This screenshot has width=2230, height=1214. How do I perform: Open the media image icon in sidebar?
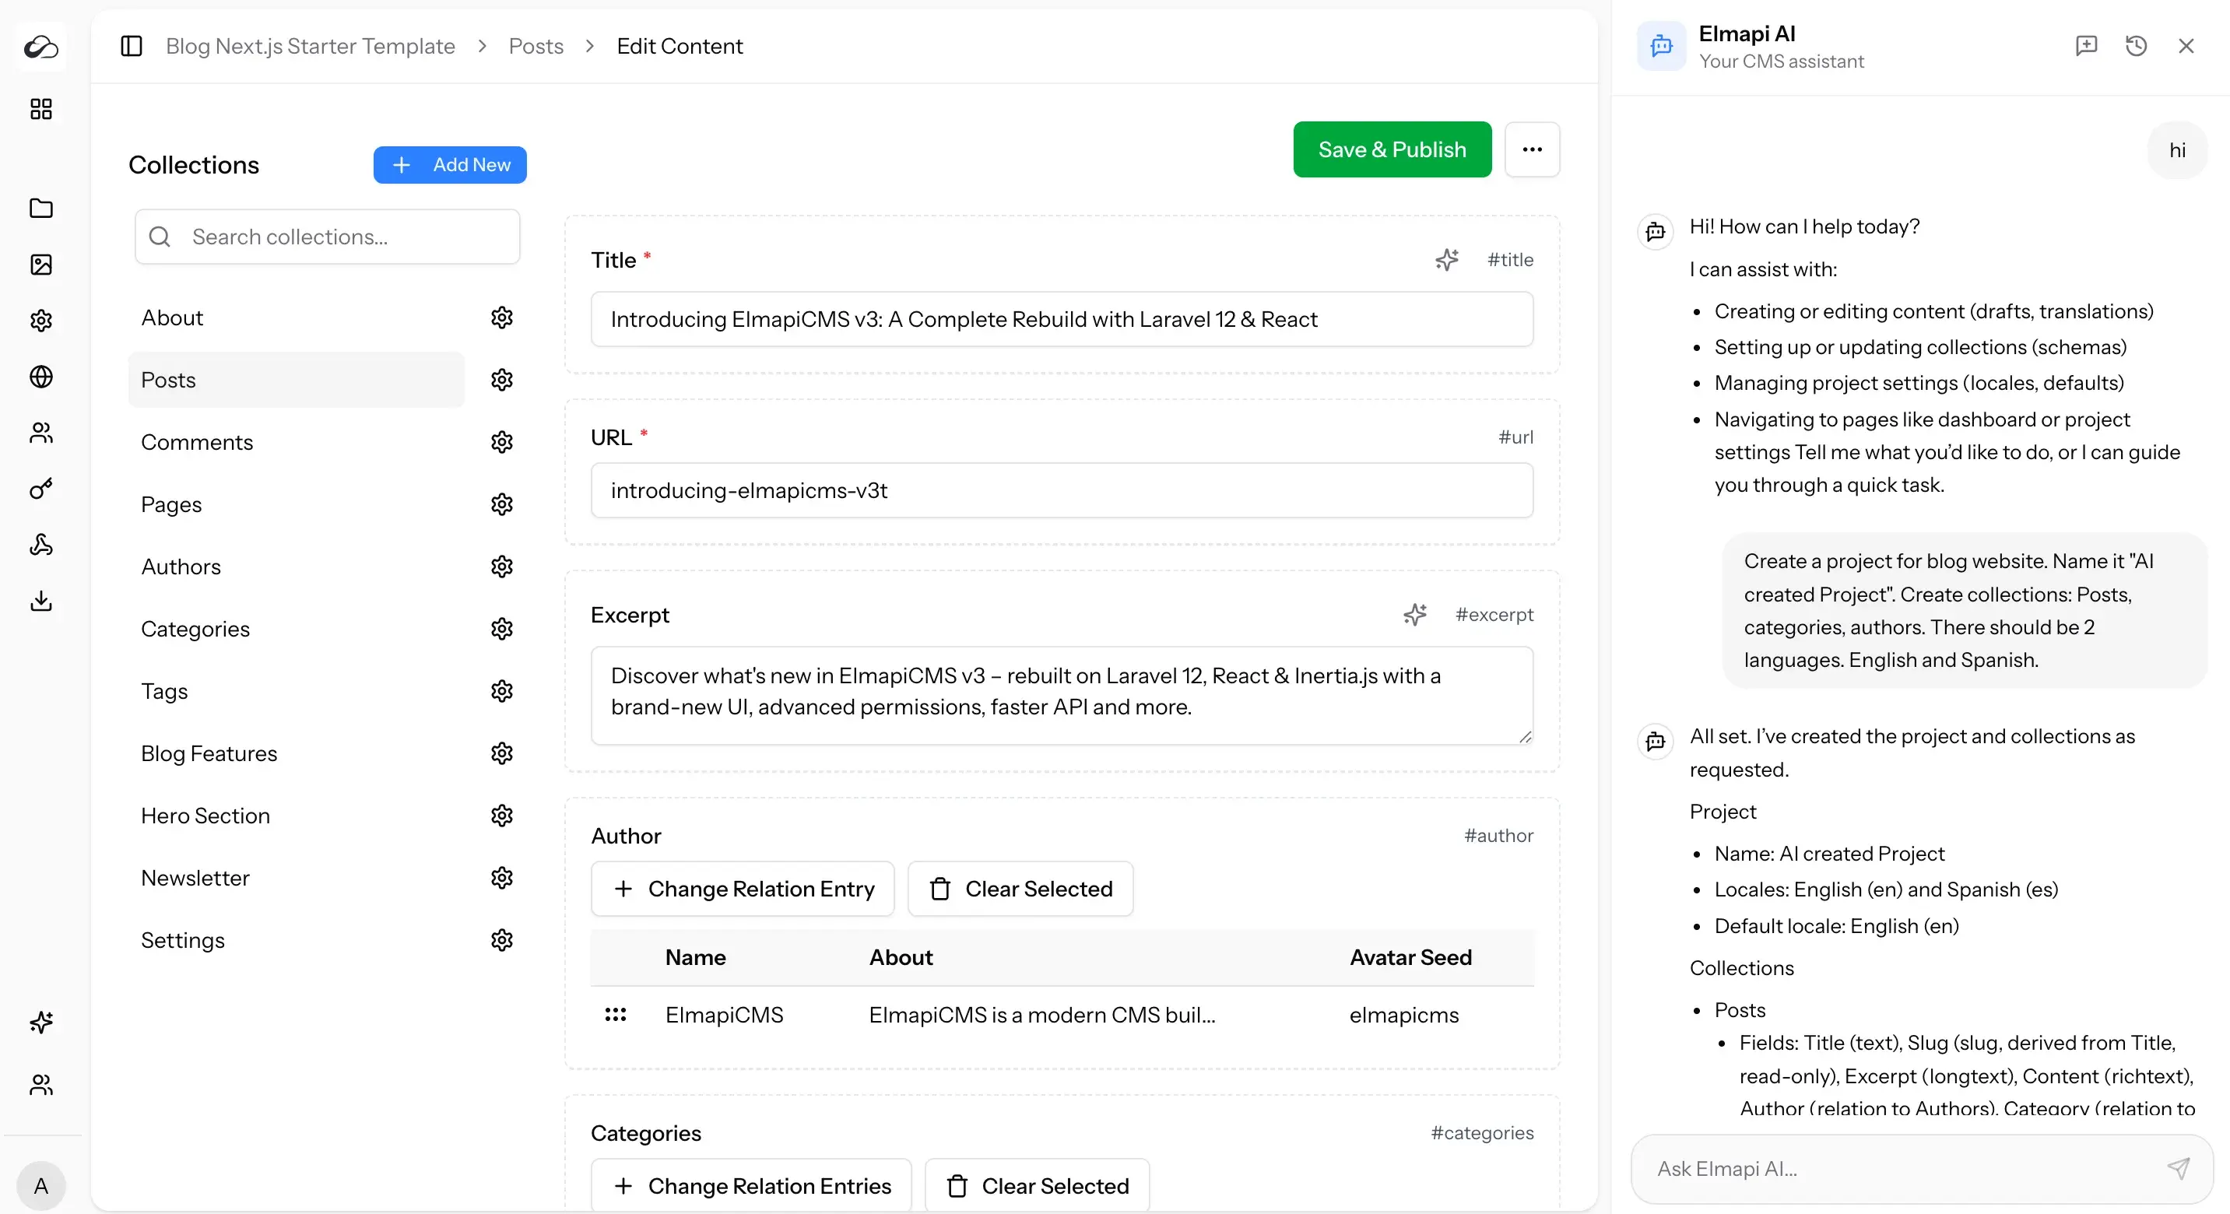[x=40, y=265]
